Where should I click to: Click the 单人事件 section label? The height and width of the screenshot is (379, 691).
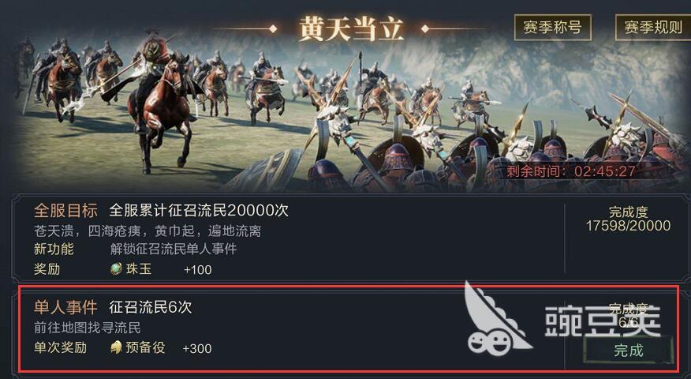pos(65,307)
